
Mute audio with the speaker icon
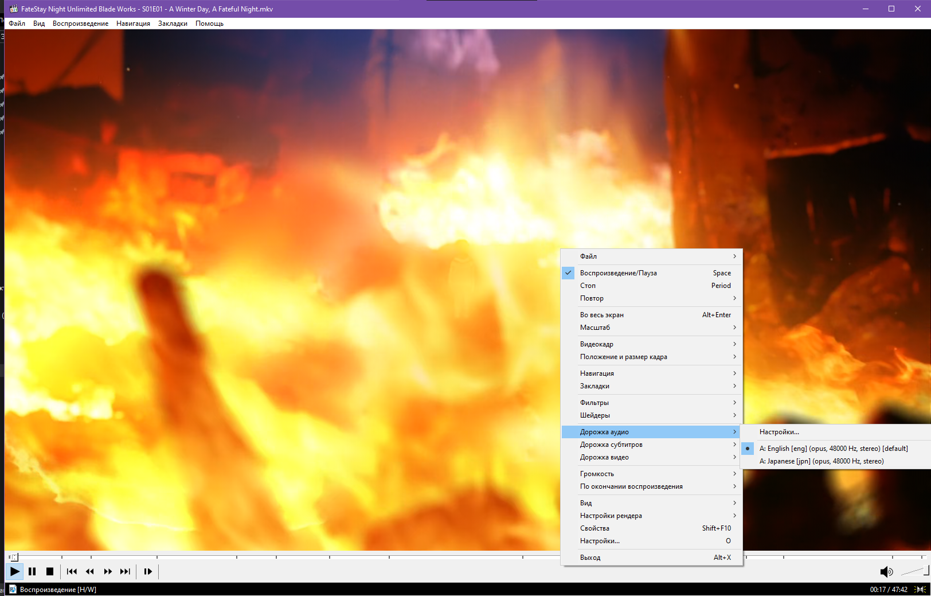click(x=886, y=571)
